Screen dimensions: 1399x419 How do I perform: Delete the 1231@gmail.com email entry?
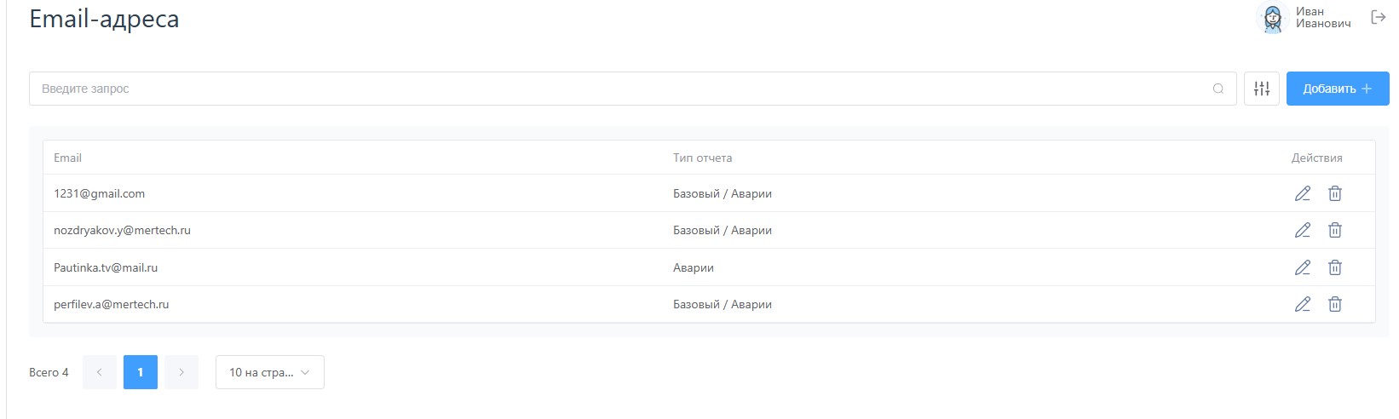point(1335,194)
